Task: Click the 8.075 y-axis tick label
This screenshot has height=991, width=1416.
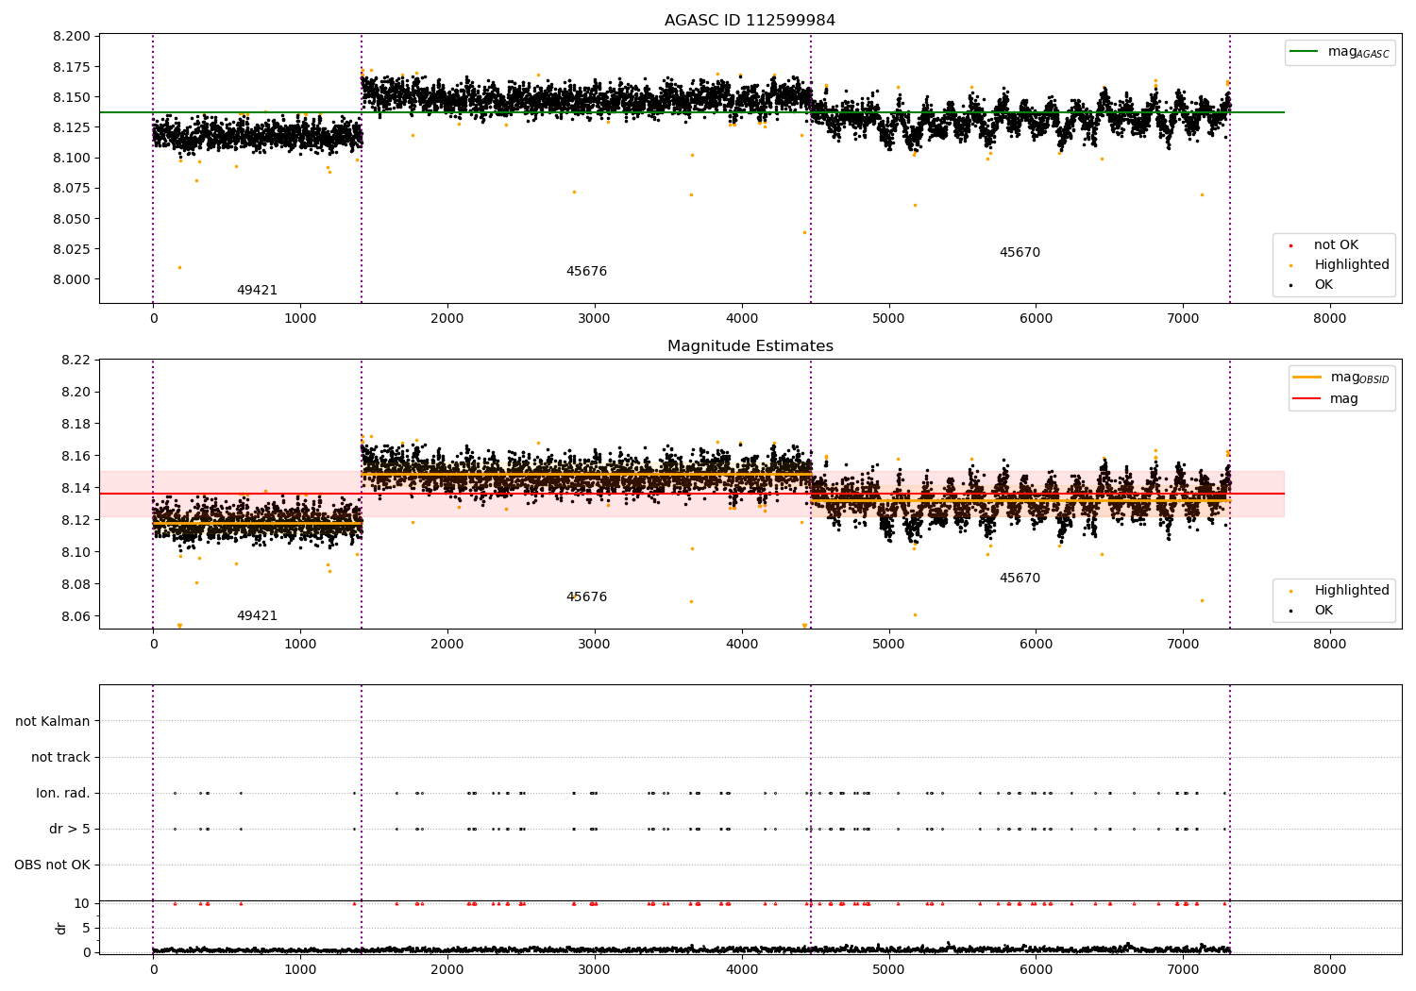Action: tap(72, 188)
